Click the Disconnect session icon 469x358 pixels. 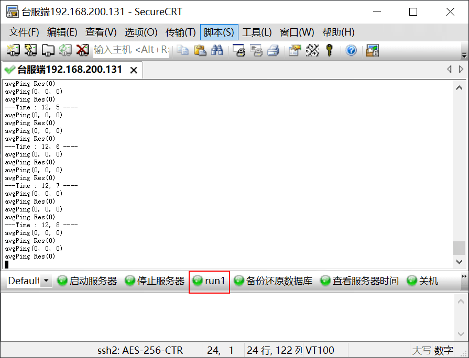coord(83,50)
